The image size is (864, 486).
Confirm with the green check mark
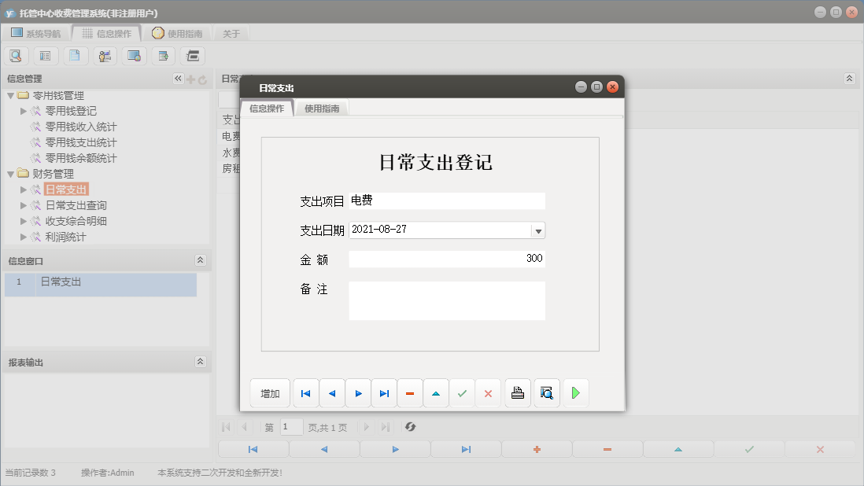pyautogui.click(x=462, y=393)
